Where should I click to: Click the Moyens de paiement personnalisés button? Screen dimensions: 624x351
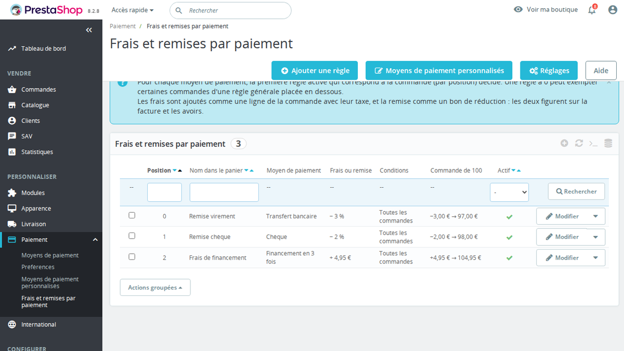[x=439, y=71]
